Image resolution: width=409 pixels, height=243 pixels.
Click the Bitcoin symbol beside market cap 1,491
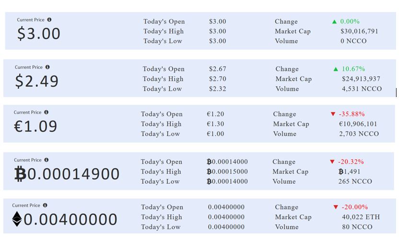[x=341, y=172]
